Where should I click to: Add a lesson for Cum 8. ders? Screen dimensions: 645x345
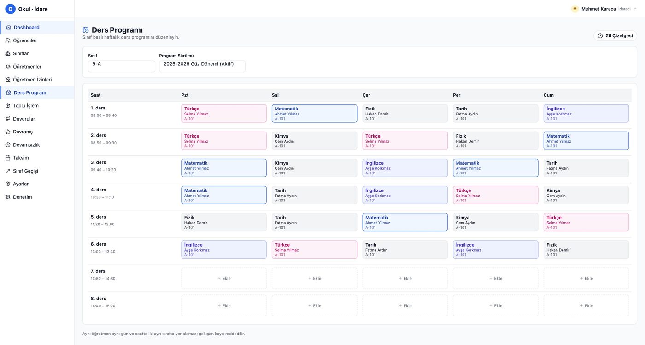(586, 306)
